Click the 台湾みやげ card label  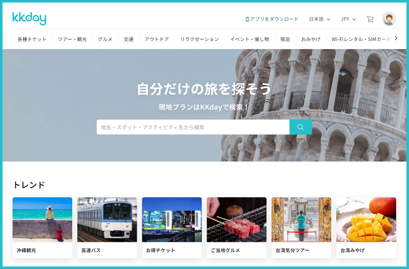pos(352,250)
